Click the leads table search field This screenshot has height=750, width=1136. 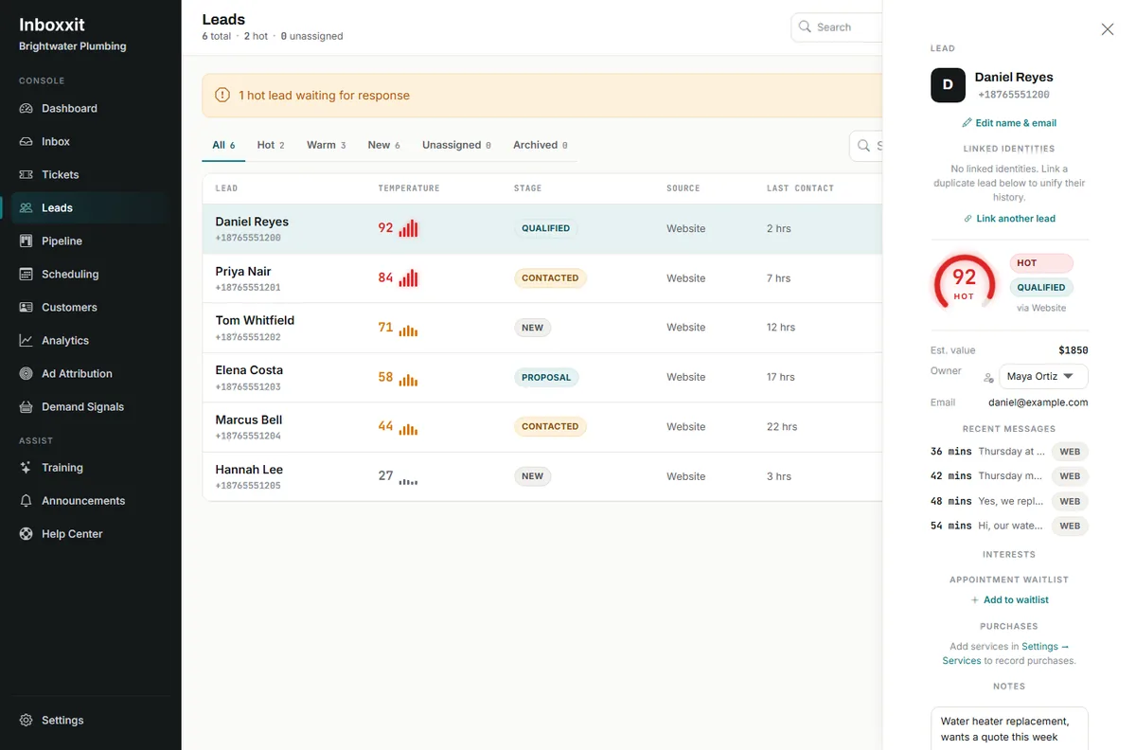point(866,146)
